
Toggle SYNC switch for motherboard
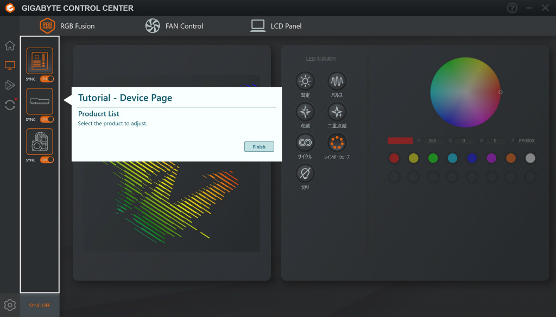(x=47, y=79)
